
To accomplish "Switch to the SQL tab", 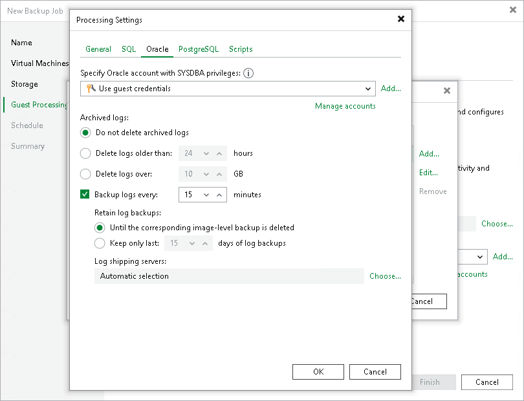I will click(x=129, y=49).
